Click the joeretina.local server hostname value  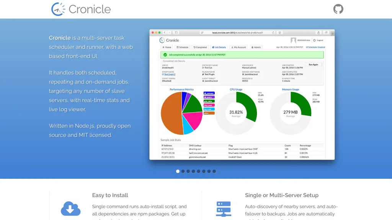[x=251, y=74]
